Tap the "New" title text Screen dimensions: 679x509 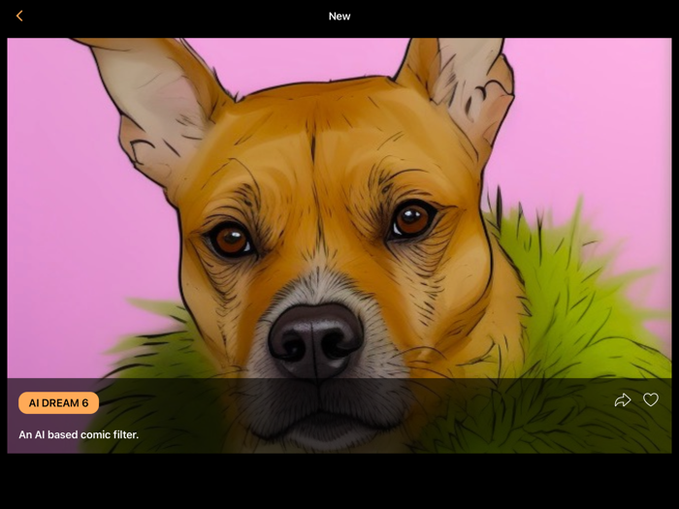coord(339,16)
